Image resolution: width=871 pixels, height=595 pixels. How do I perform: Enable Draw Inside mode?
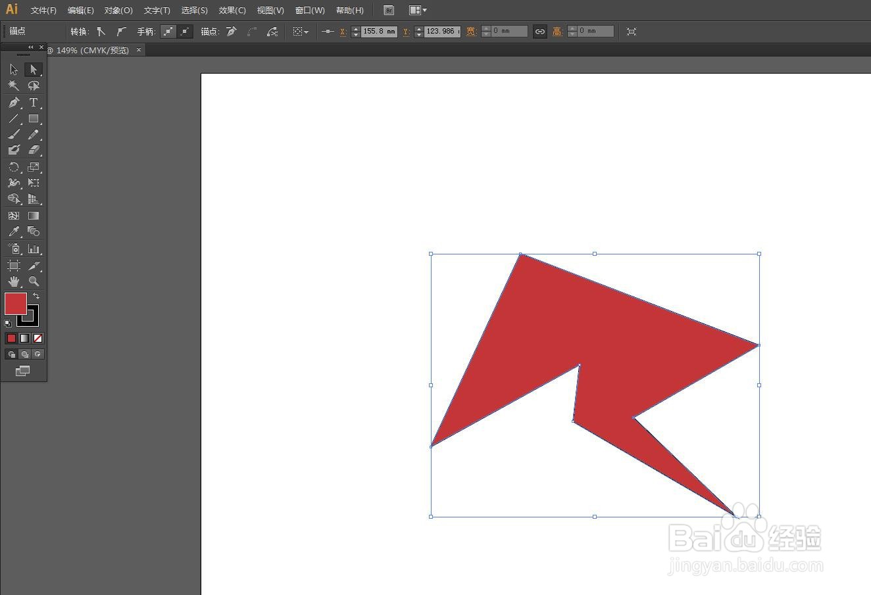click(x=37, y=354)
